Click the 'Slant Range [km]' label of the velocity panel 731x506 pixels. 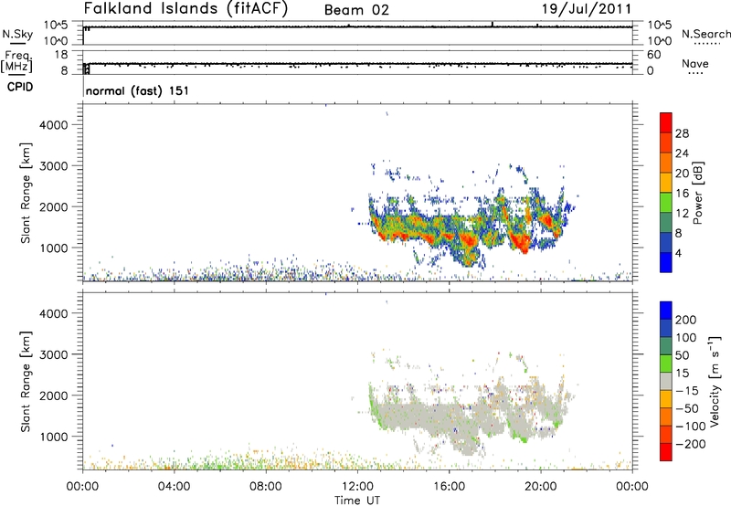point(26,382)
